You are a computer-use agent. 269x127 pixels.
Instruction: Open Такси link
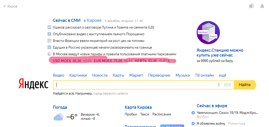145,114
